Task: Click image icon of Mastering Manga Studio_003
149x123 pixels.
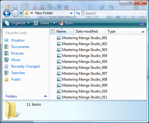Action: click(x=59, y=50)
